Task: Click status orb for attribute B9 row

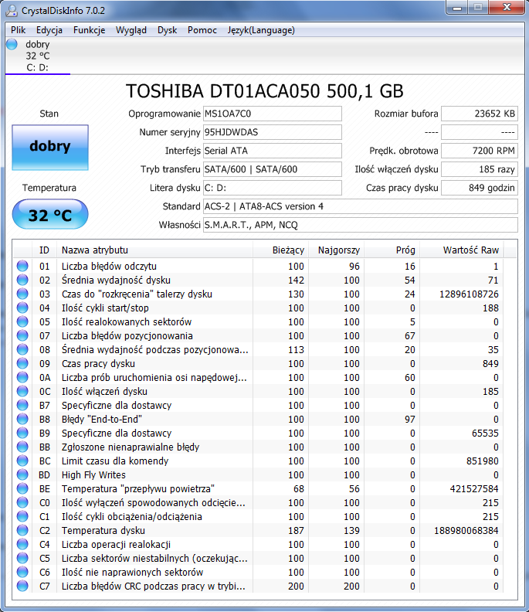Action: coord(22,433)
